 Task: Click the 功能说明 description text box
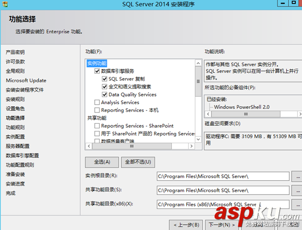pos(253,71)
